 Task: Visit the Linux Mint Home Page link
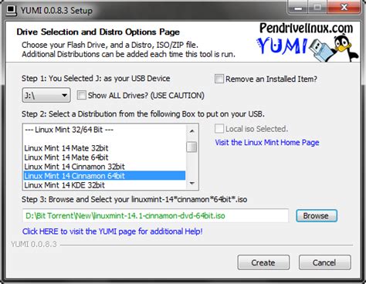coord(267,143)
